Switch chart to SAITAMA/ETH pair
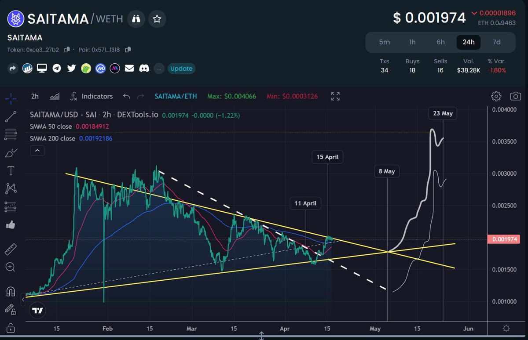 176,96
